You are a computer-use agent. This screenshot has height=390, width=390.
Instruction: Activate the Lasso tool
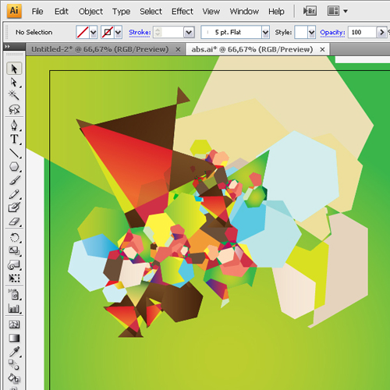(14, 109)
